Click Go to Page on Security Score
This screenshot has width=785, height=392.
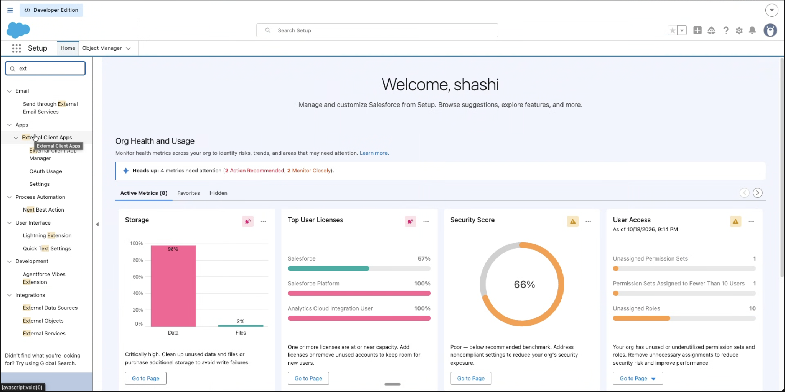point(471,378)
